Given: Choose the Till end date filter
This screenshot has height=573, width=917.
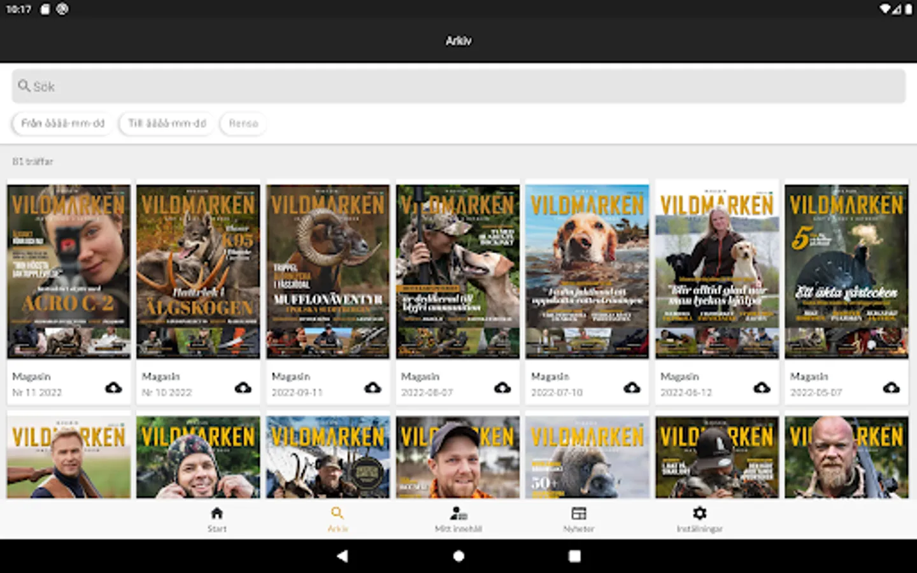Looking at the screenshot, I should tap(167, 124).
